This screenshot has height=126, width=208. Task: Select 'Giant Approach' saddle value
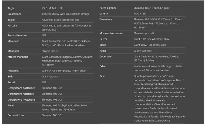(x=51, y=76)
